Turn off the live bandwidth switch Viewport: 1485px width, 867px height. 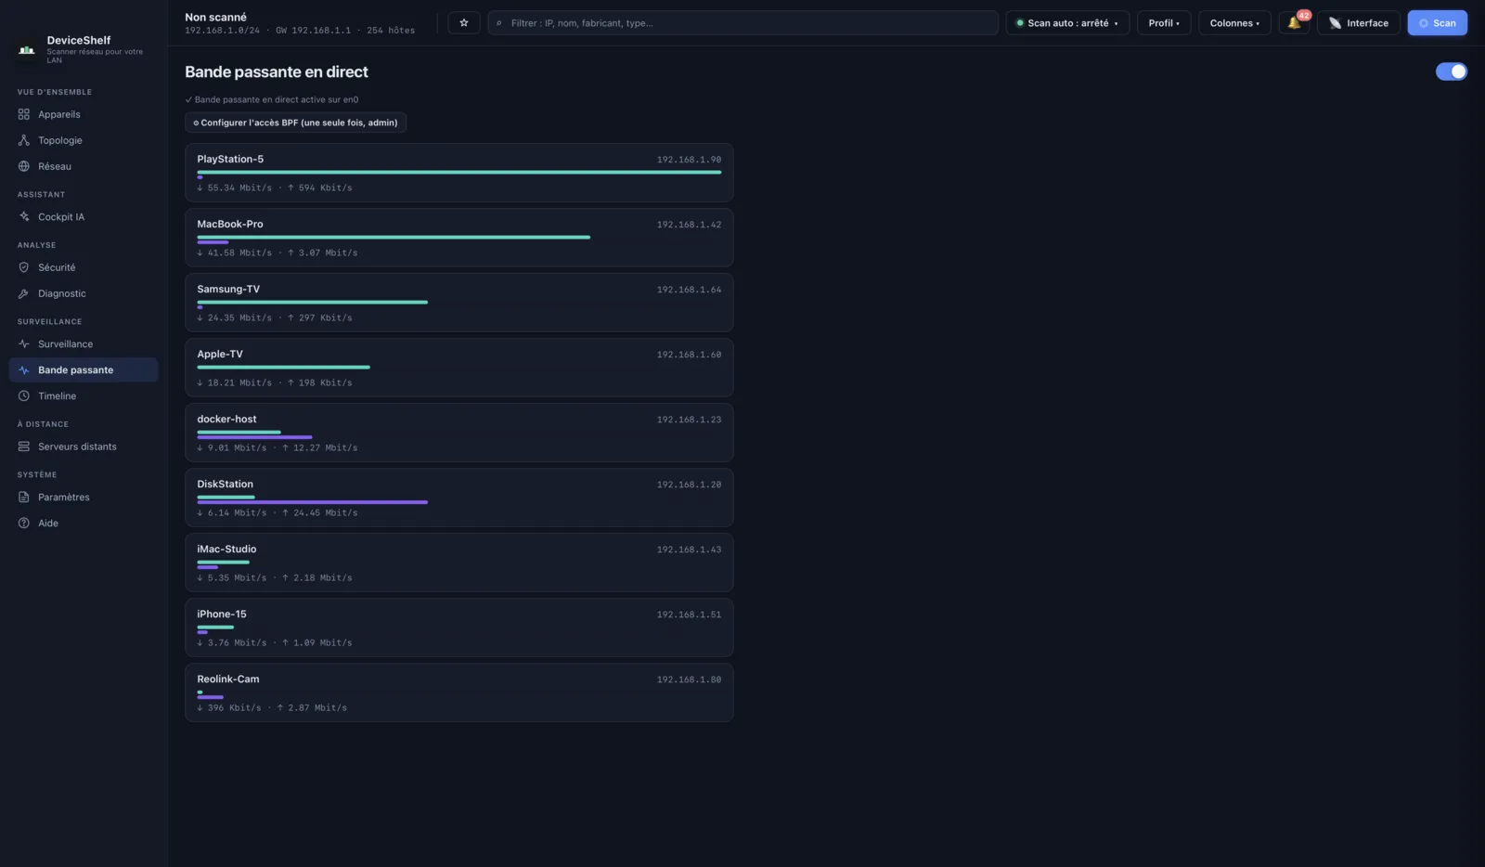[x=1452, y=71]
